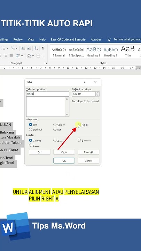Select leader option 1 None
The height and width of the screenshot is (251, 141).
(31, 140)
